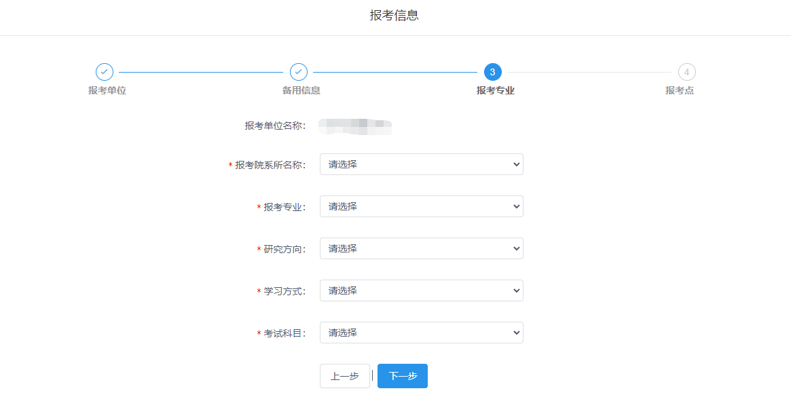Open the 研究方向 dropdown list
The width and height of the screenshot is (791, 414).
coord(421,248)
